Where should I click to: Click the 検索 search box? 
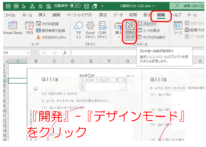pyautogui.click(x=187, y=6)
